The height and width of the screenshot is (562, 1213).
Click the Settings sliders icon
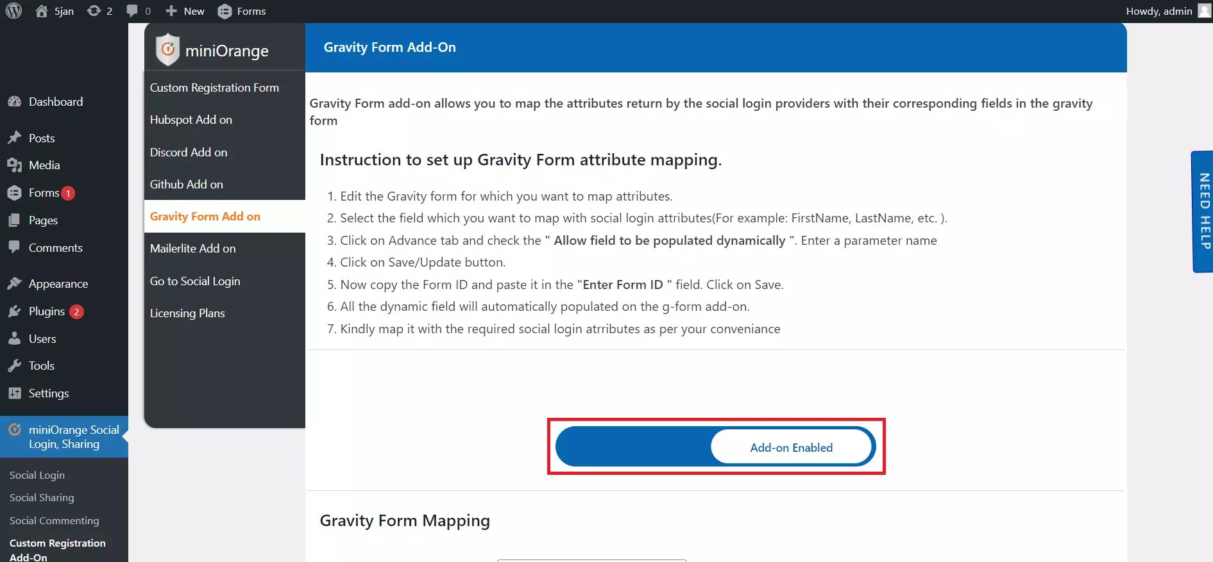(15, 393)
